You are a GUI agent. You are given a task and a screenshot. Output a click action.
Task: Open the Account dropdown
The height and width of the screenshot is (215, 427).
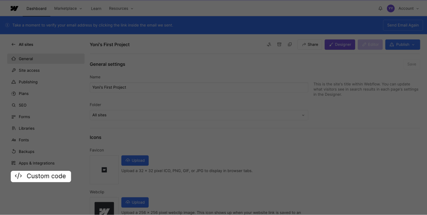pos(408,8)
